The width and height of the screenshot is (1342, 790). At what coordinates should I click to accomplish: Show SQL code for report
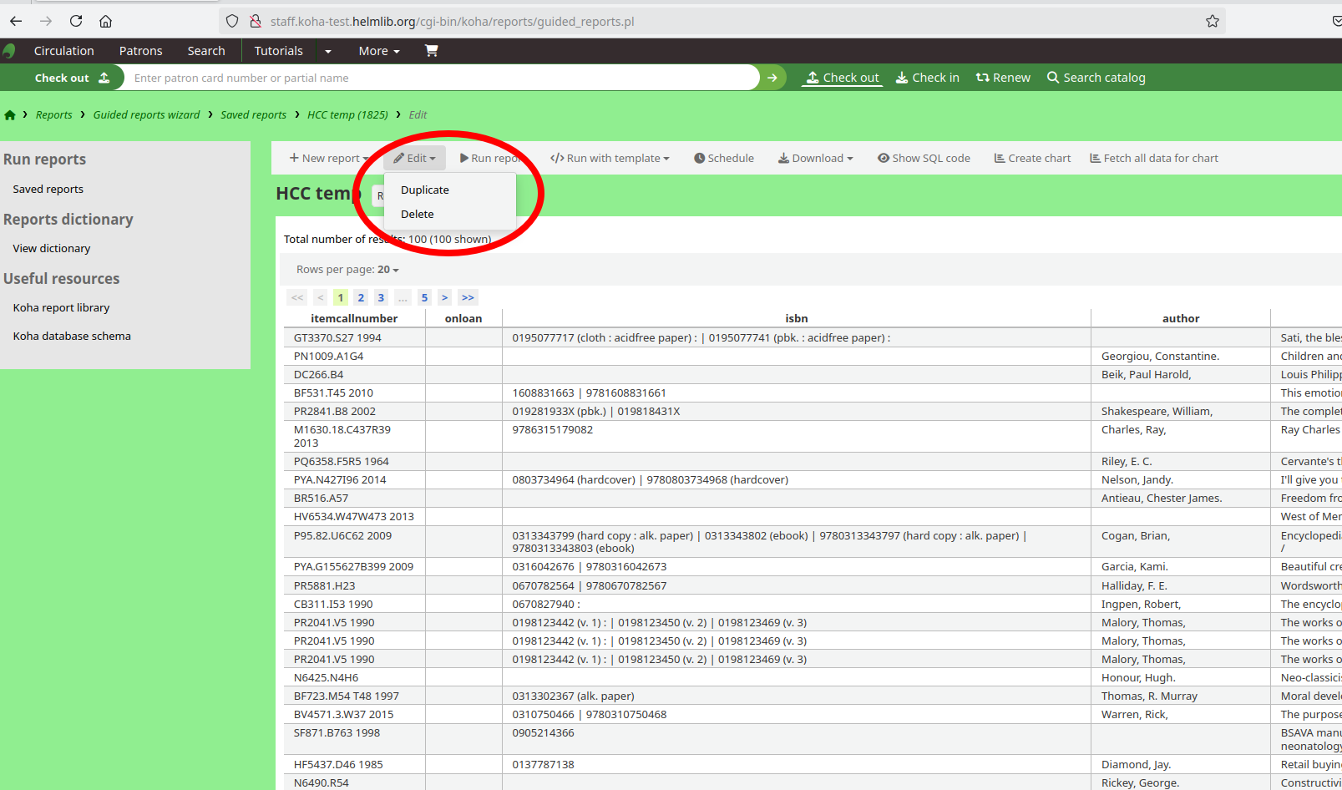pos(924,158)
